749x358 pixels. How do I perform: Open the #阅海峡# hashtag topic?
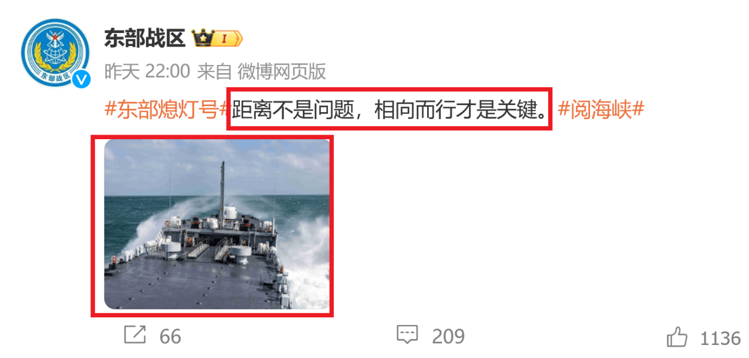click(x=601, y=110)
